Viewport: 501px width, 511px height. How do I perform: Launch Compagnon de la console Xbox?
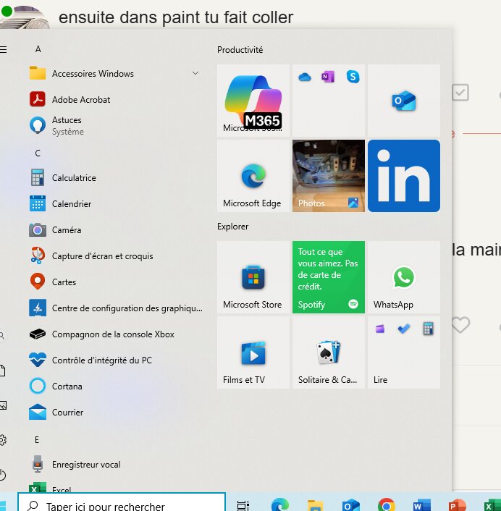[x=116, y=334]
